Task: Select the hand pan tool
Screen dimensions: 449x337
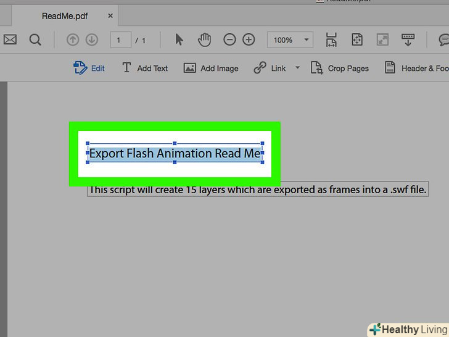Action: point(205,40)
